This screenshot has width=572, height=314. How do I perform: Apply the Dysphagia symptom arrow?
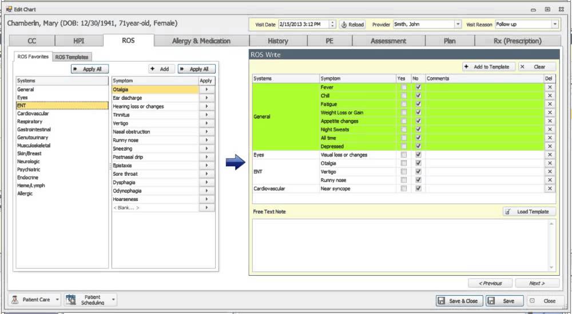tap(206, 182)
